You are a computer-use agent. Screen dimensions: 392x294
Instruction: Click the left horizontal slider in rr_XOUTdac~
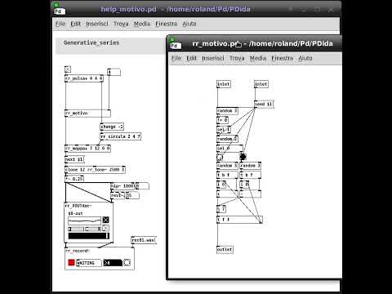(x=76, y=229)
